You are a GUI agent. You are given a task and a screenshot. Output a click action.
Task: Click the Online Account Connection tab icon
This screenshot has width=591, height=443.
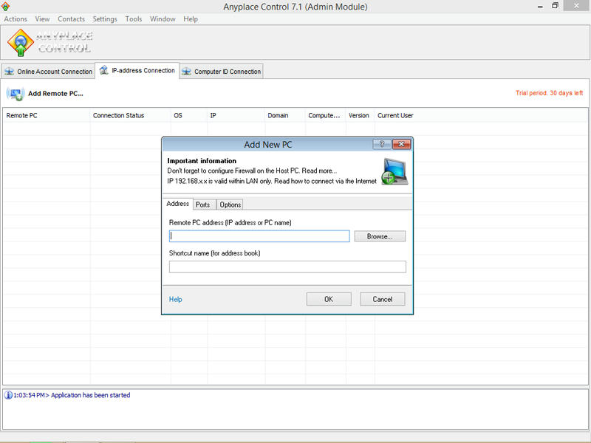point(9,71)
